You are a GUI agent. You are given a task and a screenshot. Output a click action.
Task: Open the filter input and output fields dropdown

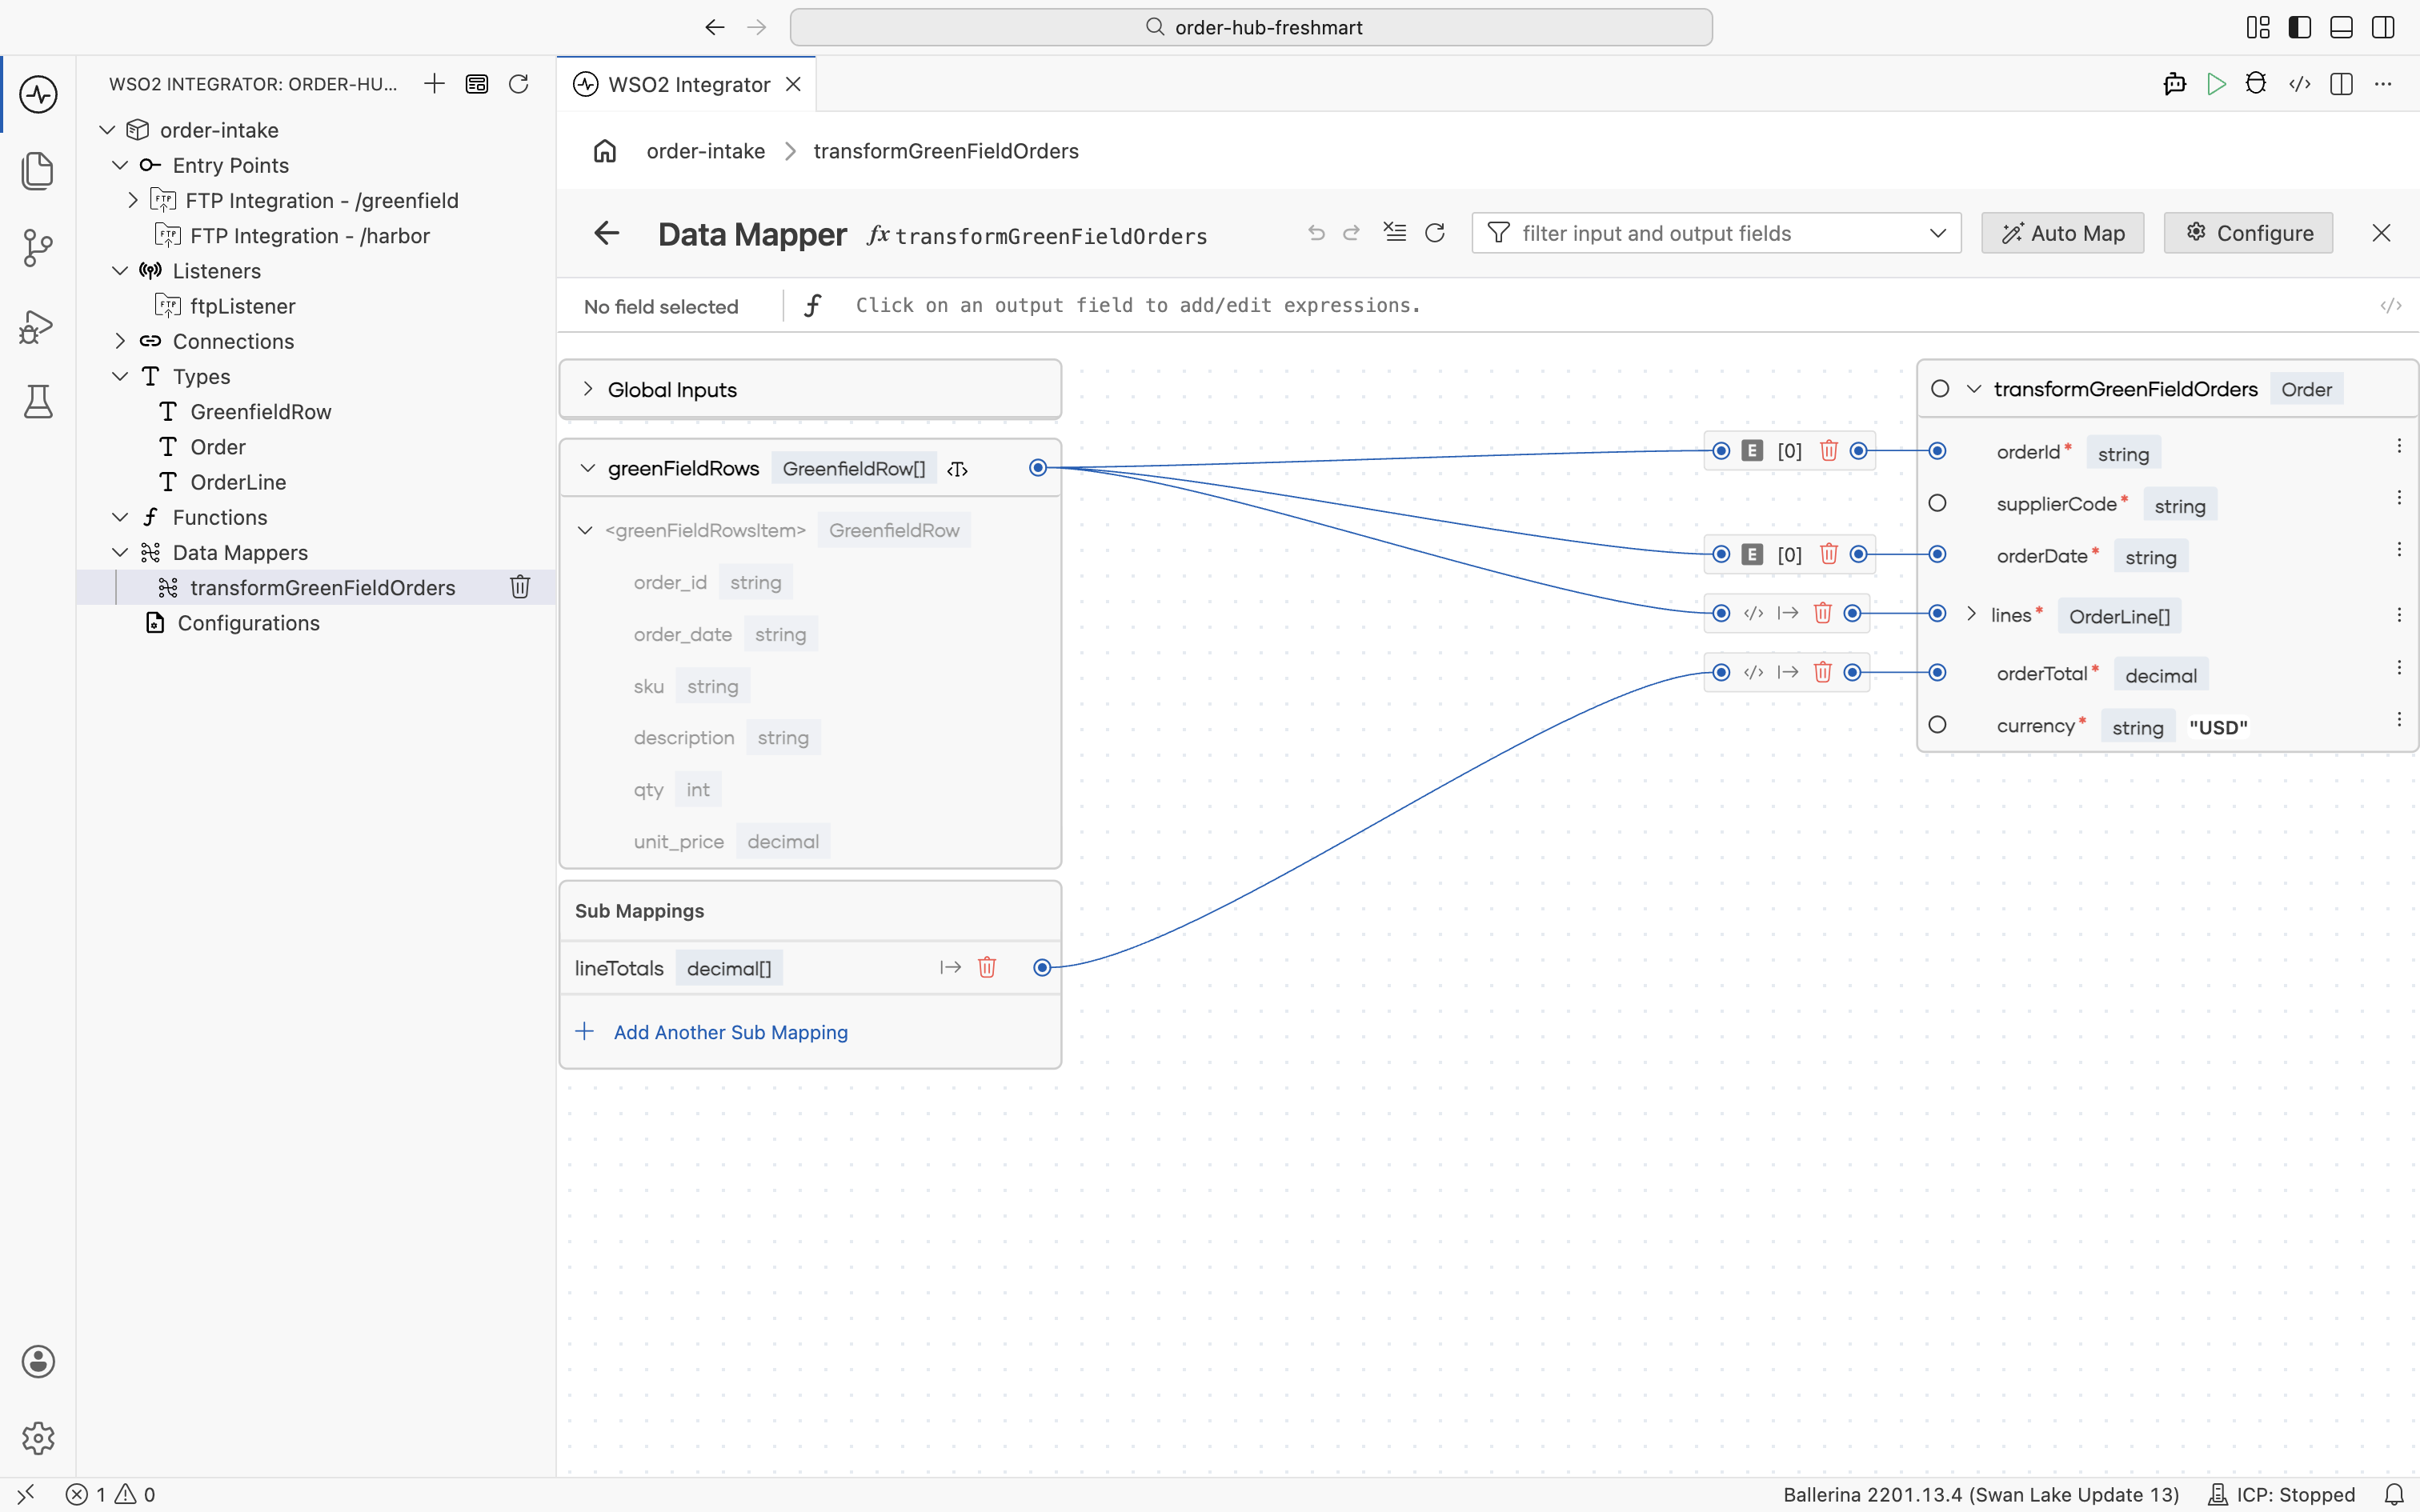click(1938, 233)
